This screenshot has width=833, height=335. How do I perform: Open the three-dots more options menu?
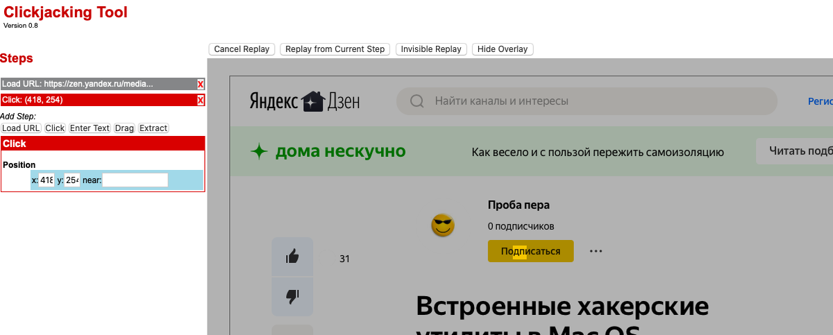[x=596, y=251]
